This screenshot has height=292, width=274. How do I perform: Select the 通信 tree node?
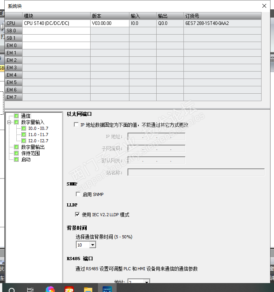26,116
